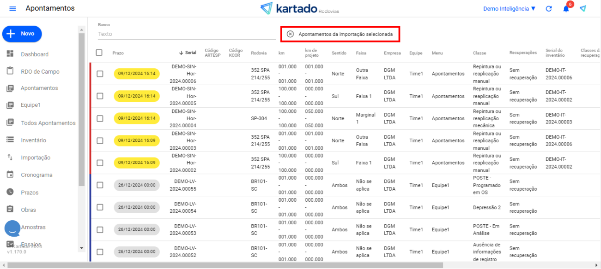This screenshot has width=601, height=269.
Task: Open the Cronograma calendar icon
Action: tap(10, 175)
